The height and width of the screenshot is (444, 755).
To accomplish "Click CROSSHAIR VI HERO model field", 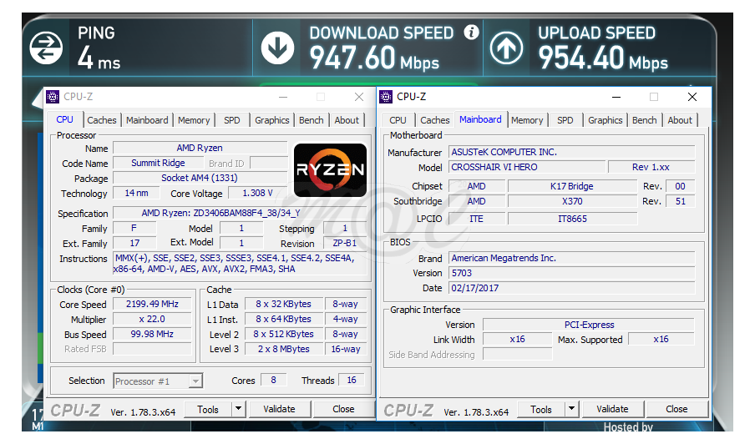I will tap(527, 167).
